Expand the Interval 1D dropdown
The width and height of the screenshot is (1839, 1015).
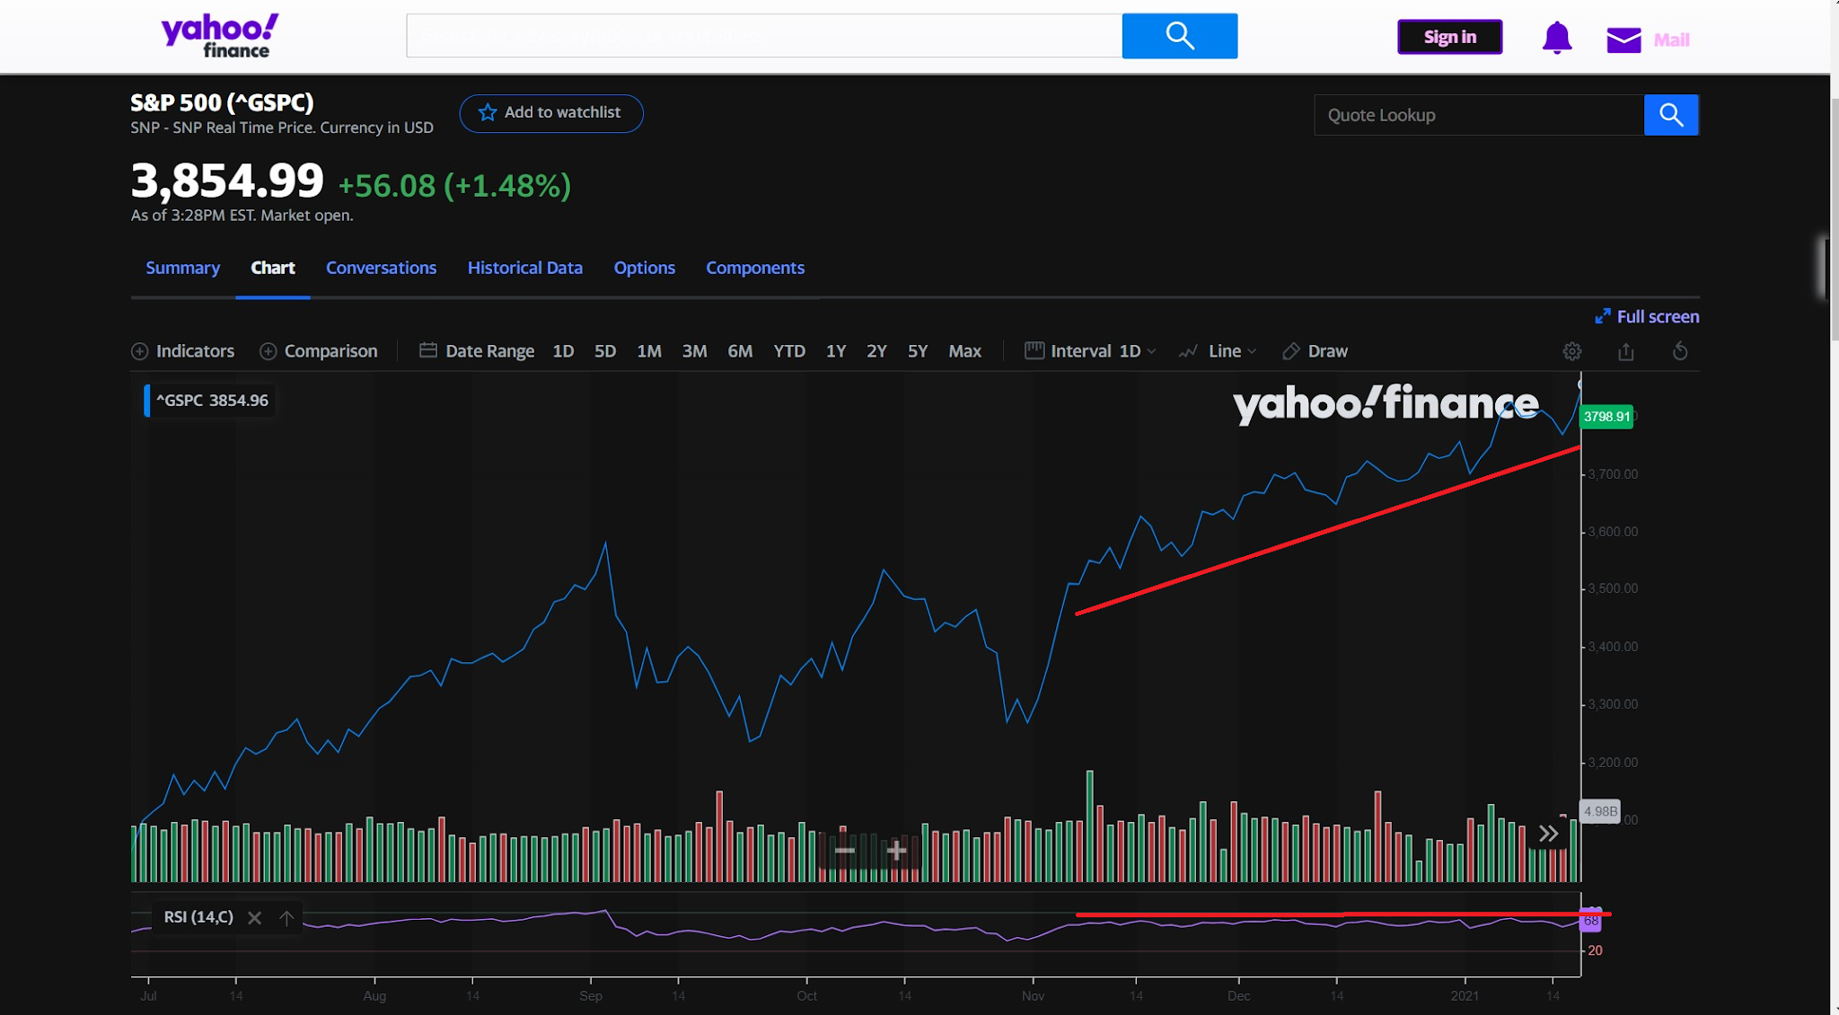(x=1091, y=351)
